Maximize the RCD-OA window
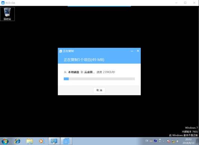The image size is (199, 145). pyautogui.click(x=185, y=3)
